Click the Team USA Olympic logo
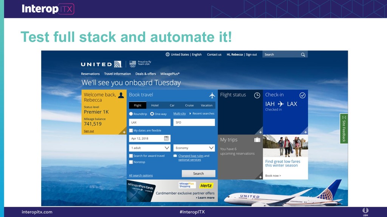The image size is (387, 217). click(133, 64)
